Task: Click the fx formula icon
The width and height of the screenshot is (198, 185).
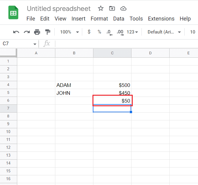Action: tap(47, 43)
